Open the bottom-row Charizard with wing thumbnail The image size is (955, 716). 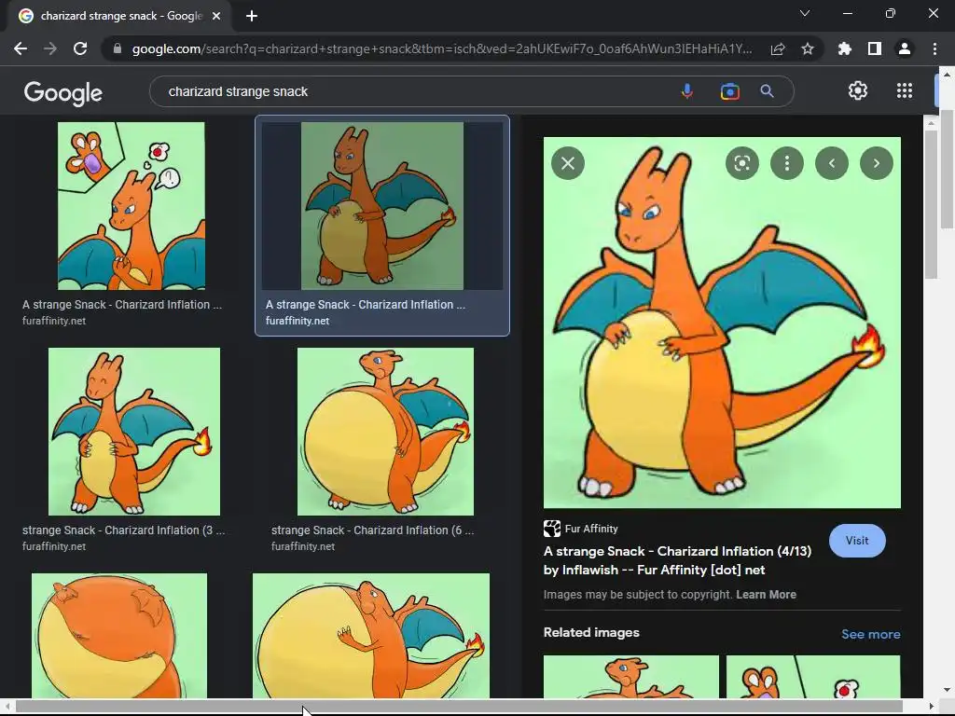click(371, 636)
